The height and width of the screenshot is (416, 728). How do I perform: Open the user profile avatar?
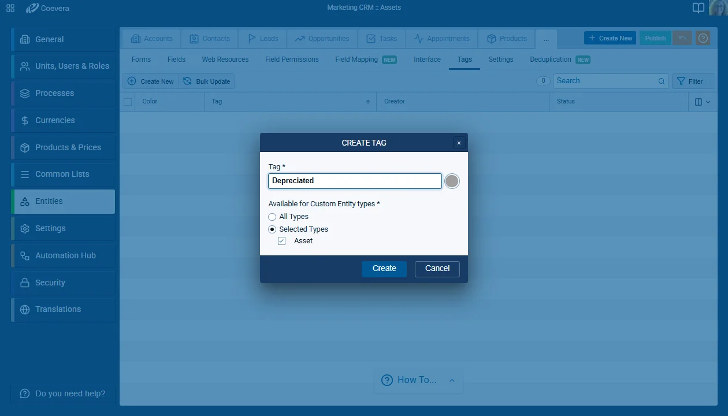point(718,8)
